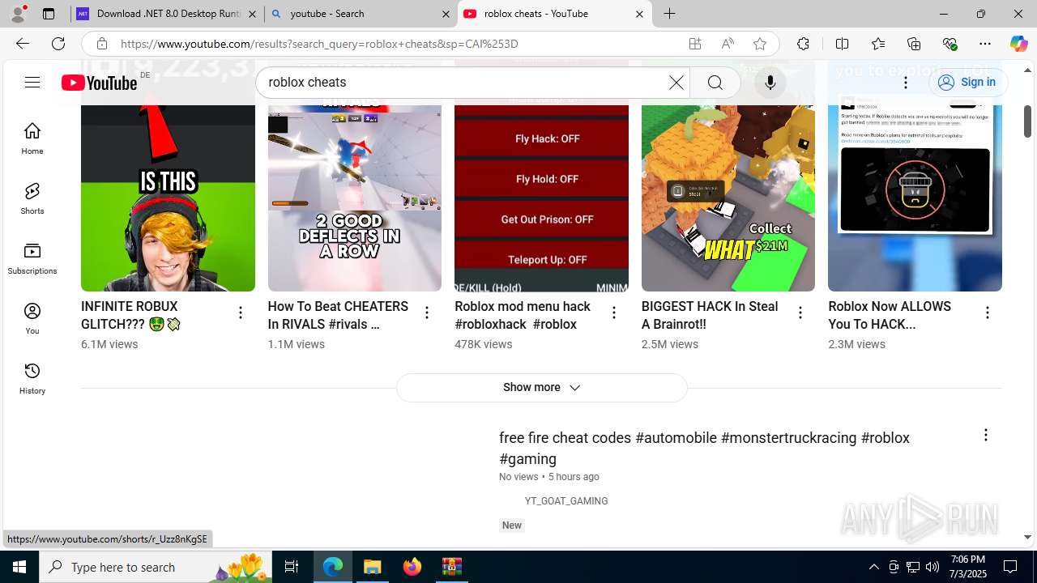The image size is (1037, 583).
Task: Open Edge profile avatar icon
Action: (18, 14)
